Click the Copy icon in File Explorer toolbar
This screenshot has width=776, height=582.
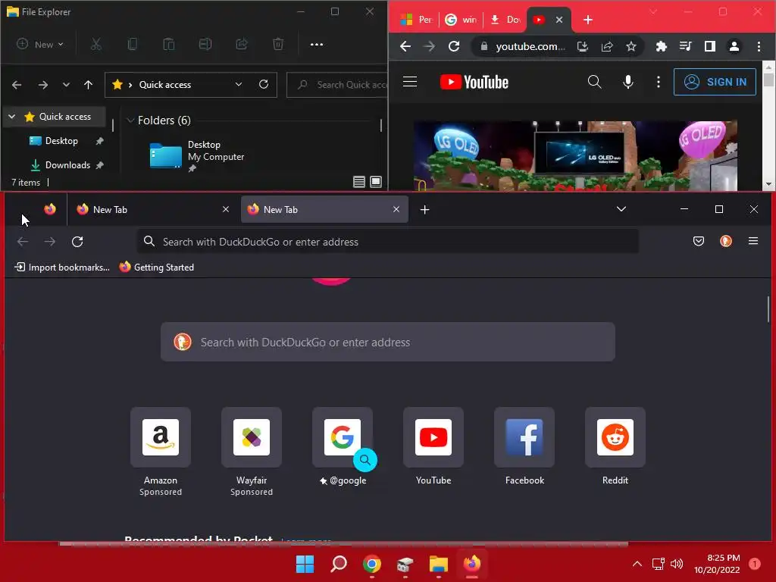coord(132,45)
